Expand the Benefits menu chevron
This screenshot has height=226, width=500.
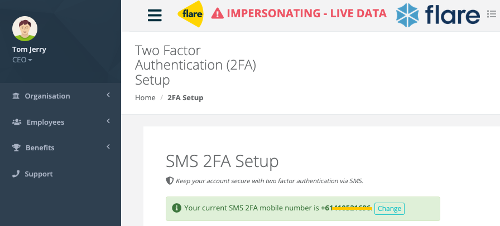coord(108,146)
